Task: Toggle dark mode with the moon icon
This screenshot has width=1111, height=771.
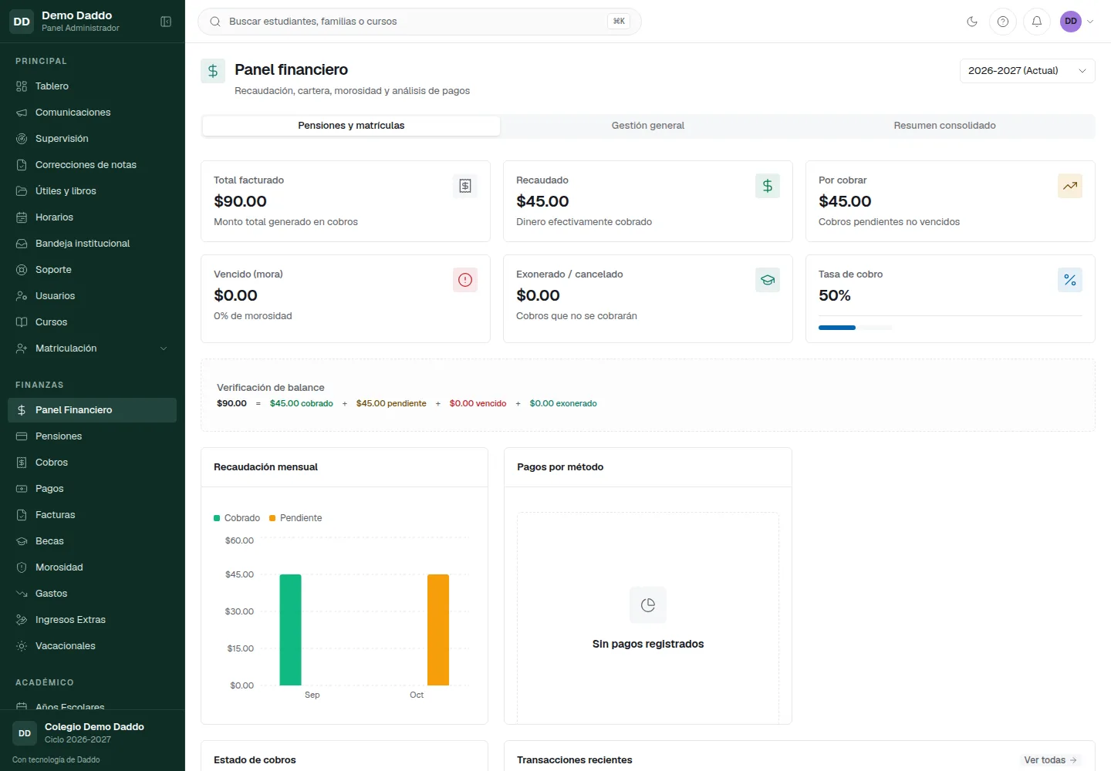Action: point(972,22)
